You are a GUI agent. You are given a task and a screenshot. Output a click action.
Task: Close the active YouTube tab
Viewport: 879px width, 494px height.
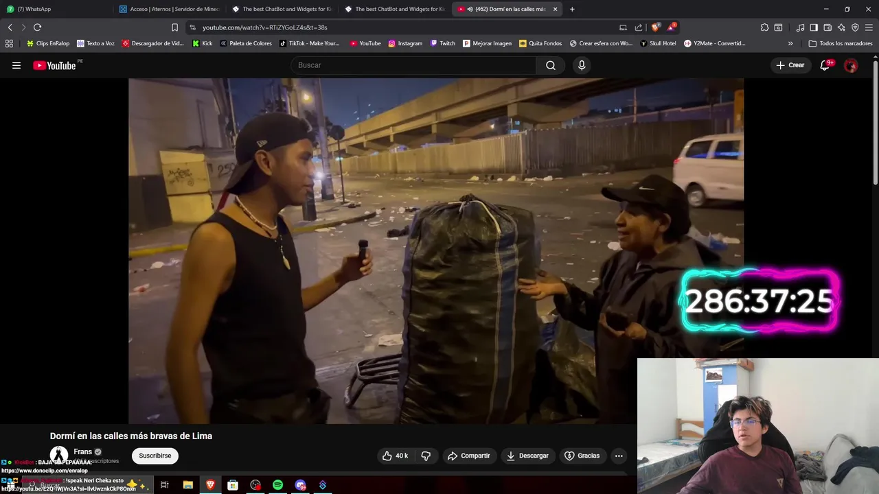[555, 9]
